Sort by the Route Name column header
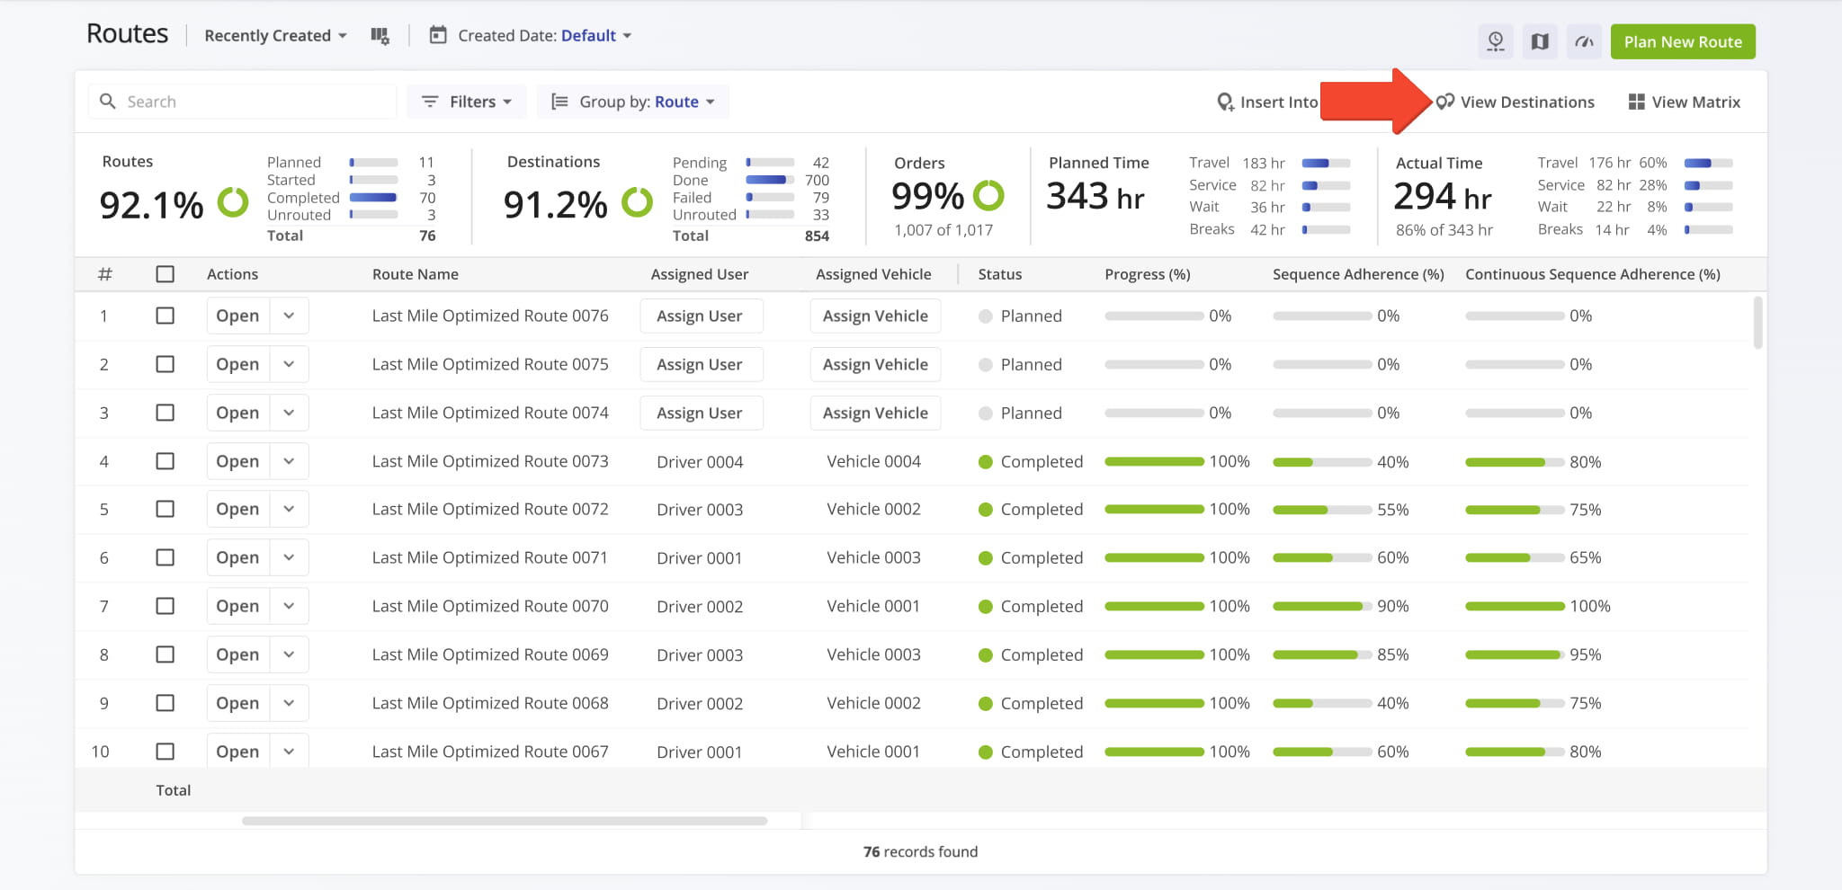Viewport: 1842px width, 890px height. [x=416, y=274]
